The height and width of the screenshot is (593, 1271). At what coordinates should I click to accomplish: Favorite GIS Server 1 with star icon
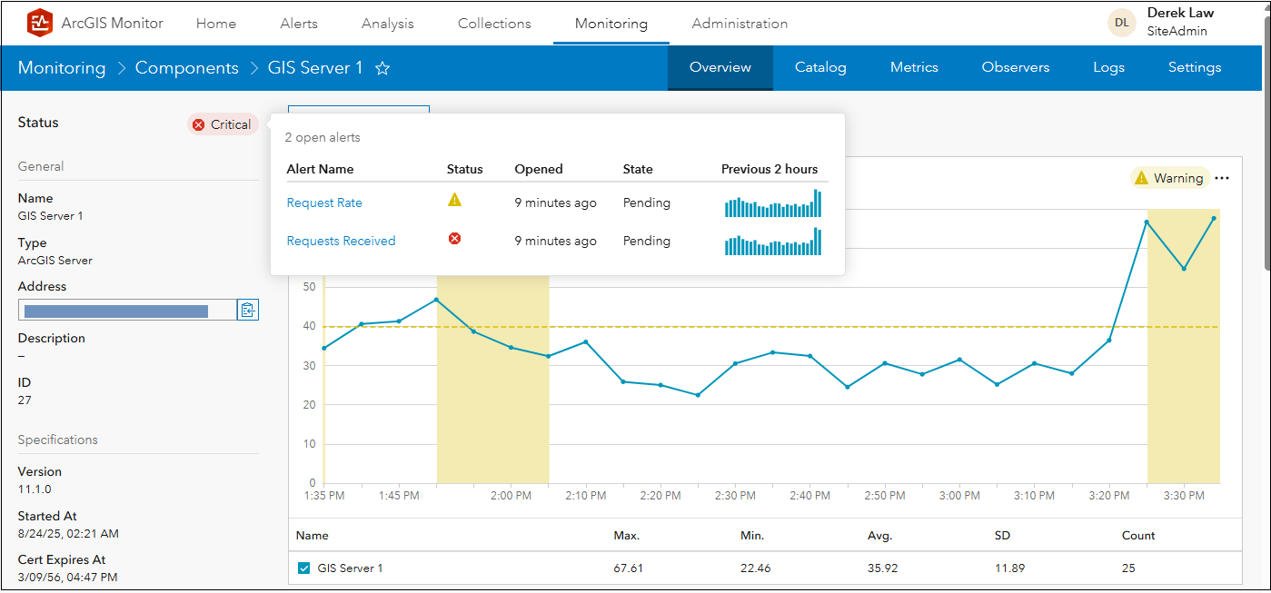coord(382,68)
